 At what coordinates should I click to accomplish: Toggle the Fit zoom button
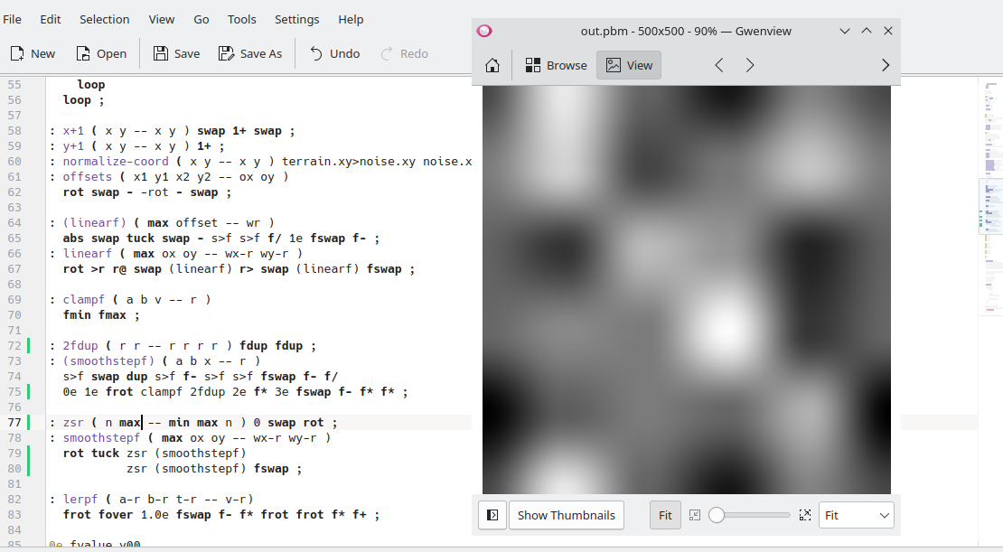coord(665,515)
